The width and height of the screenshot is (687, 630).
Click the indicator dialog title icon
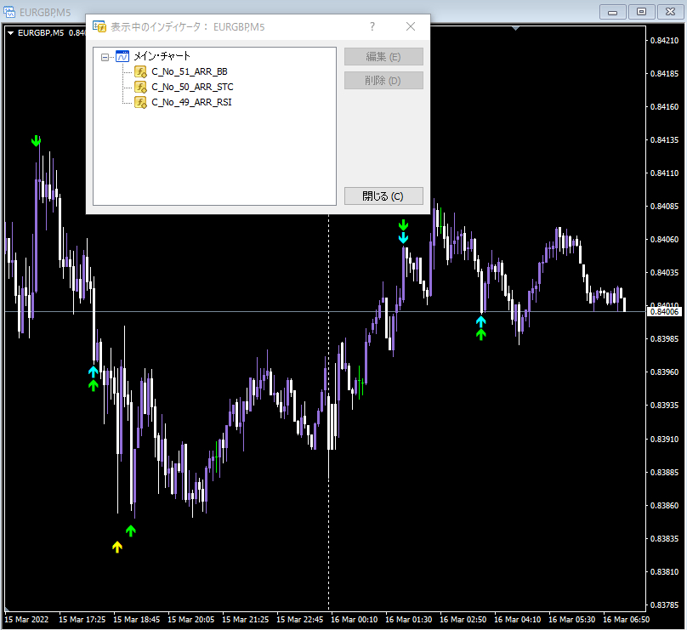(x=99, y=26)
